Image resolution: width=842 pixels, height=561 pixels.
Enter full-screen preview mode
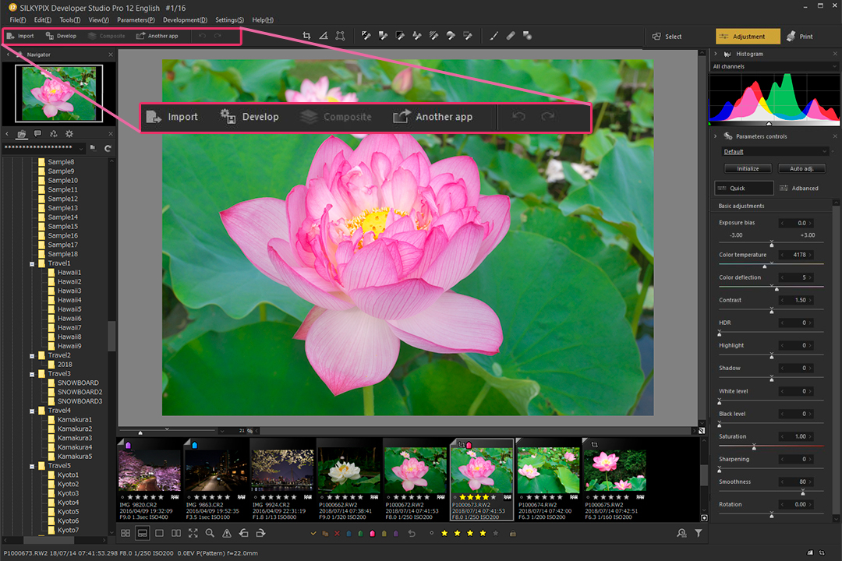click(193, 533)
